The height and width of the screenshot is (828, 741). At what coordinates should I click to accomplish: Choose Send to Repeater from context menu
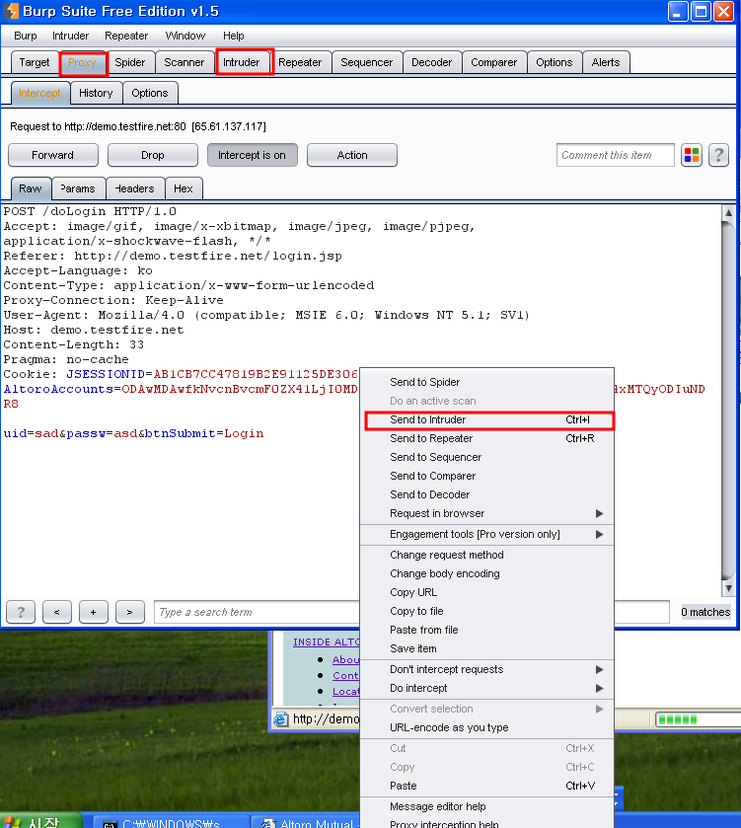pos(486,438)
